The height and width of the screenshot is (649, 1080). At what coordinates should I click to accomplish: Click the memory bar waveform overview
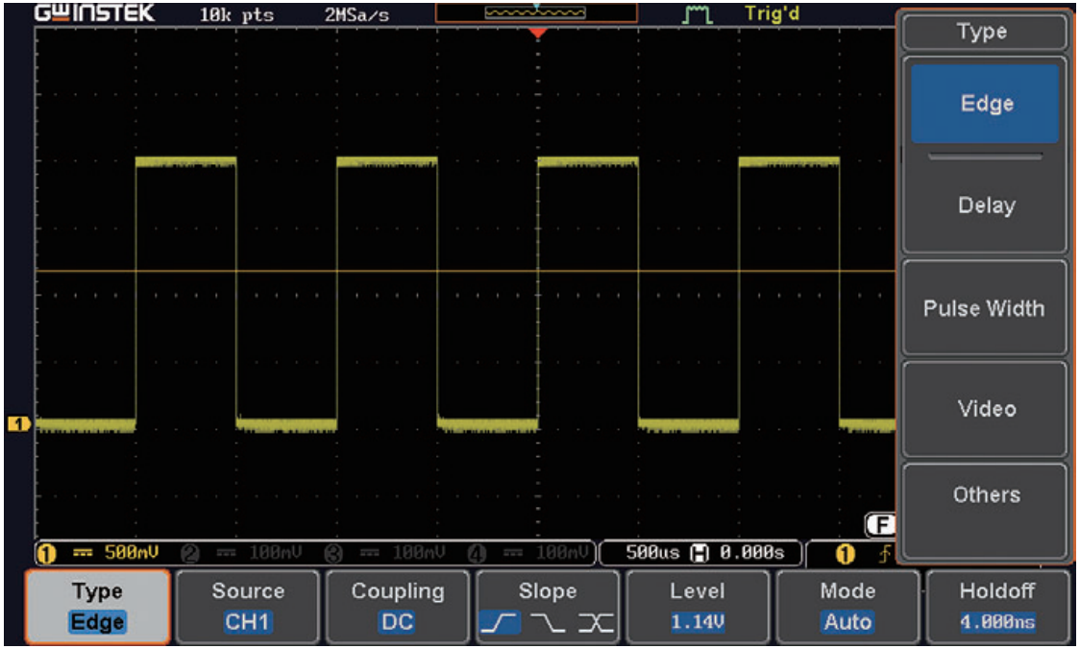pos(536,12)
